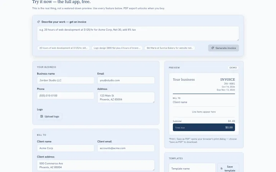This screenshot has width=276, height=172.
Task: Click the 'Client name' text in preview
Action: coord(180,102)
